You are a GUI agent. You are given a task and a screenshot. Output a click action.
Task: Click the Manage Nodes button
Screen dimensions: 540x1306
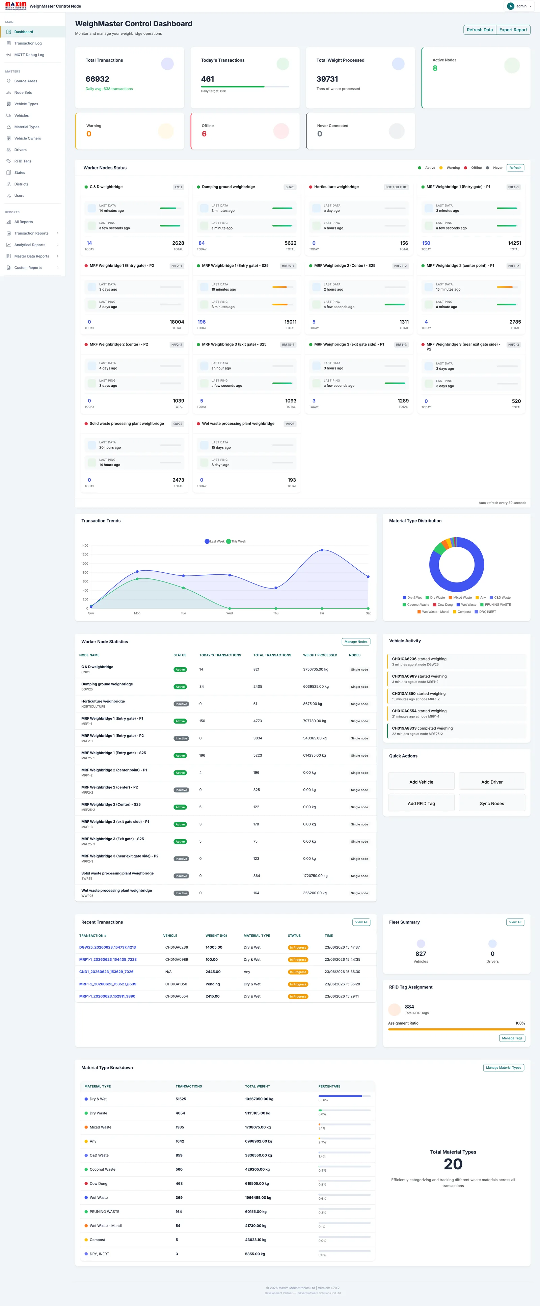click(x=356, y=642)
